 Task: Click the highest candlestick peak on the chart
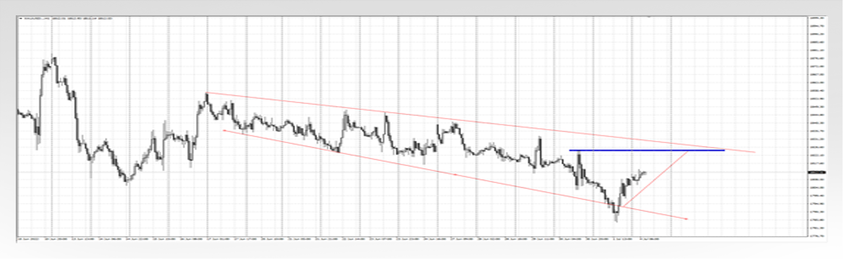(53, 57)
